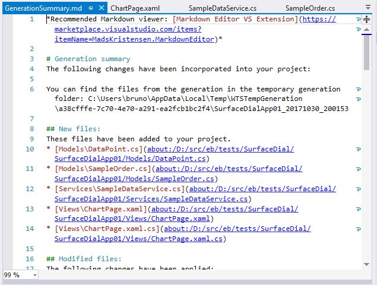This screenshot has width=377, height=285.
Task: Open the zoom level dropdown arrow
Action: [x=35, y=275]
